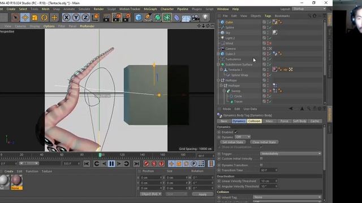Activate the Scale tool

click(x=35, y=17)
